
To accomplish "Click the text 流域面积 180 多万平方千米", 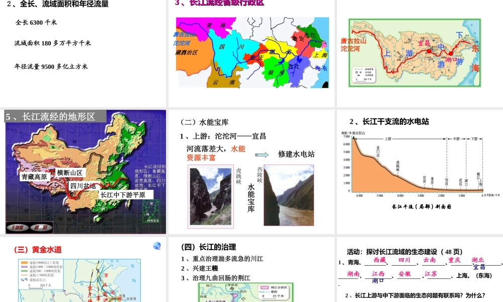I will [x=53, y=43].
